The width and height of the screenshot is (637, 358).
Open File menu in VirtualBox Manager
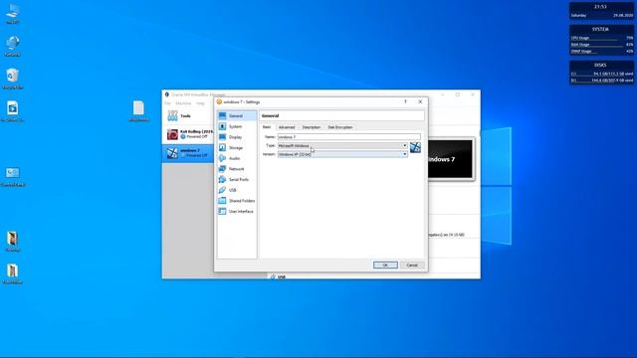(168, 103)
